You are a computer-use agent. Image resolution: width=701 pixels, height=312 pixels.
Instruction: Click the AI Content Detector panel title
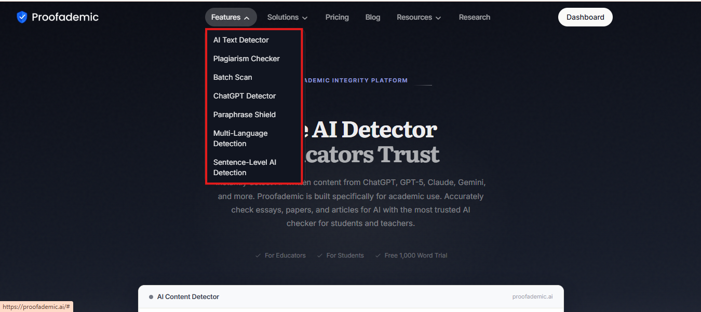pos(188,297)
